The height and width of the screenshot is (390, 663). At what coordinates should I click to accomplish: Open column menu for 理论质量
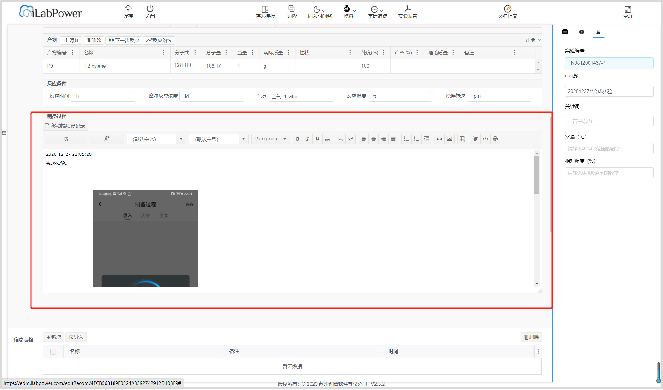pos(453,52)
